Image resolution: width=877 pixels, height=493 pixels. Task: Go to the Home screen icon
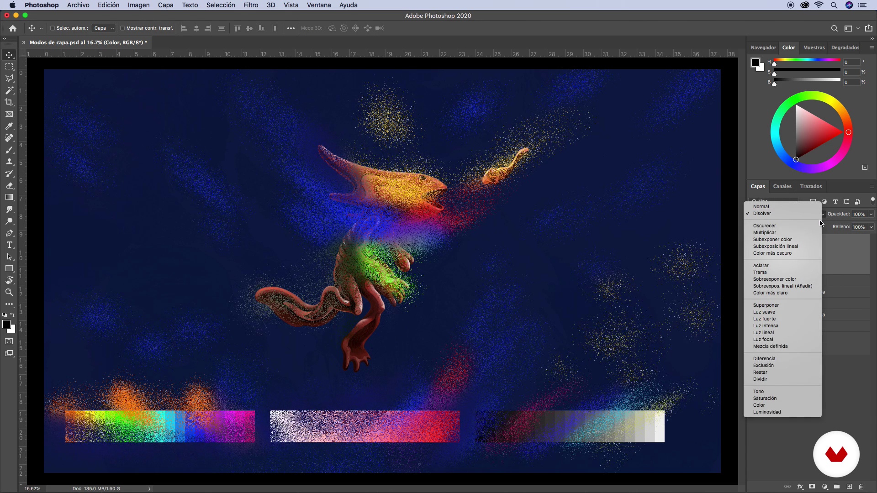point(13,28)
